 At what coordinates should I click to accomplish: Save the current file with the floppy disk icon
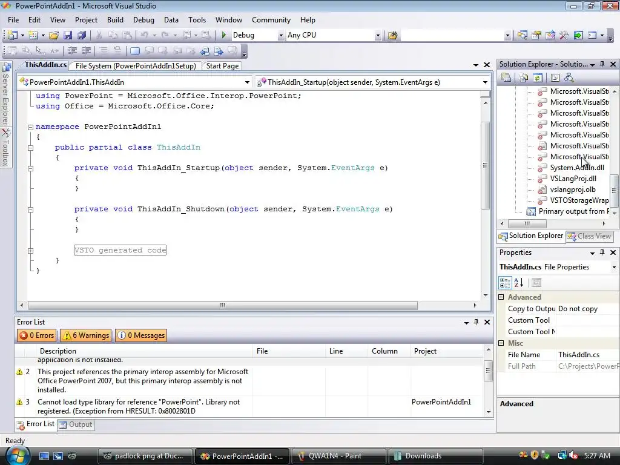[x=68, y=35]
